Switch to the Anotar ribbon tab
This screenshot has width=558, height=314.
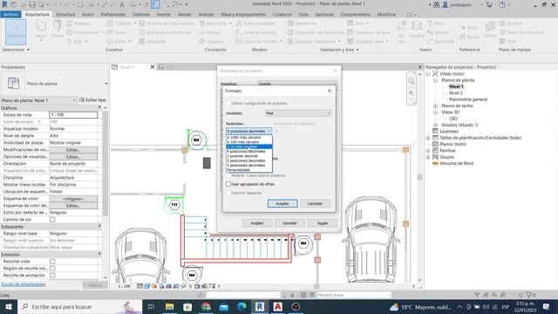point(184,14)
